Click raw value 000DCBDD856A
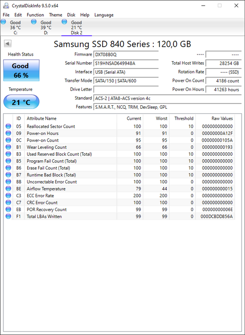This screenshot has height=335, width=245. coord(216,216)
